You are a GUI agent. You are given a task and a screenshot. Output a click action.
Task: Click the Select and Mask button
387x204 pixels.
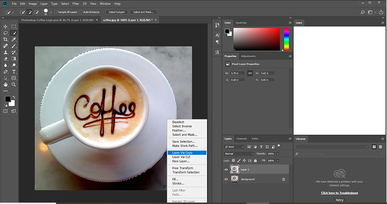[x=144, y=11]
